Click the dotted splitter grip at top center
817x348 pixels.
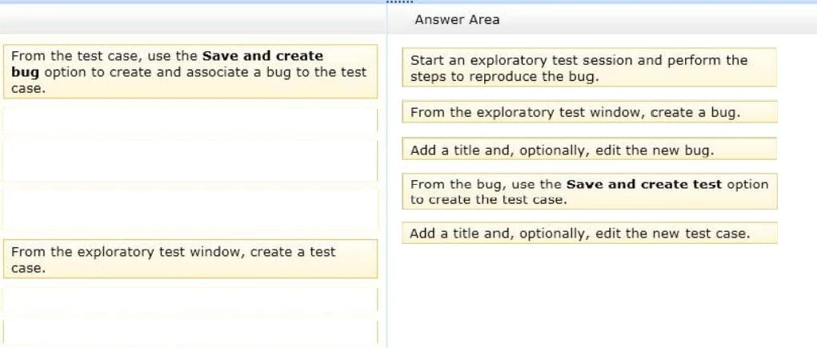click(408, 2)
